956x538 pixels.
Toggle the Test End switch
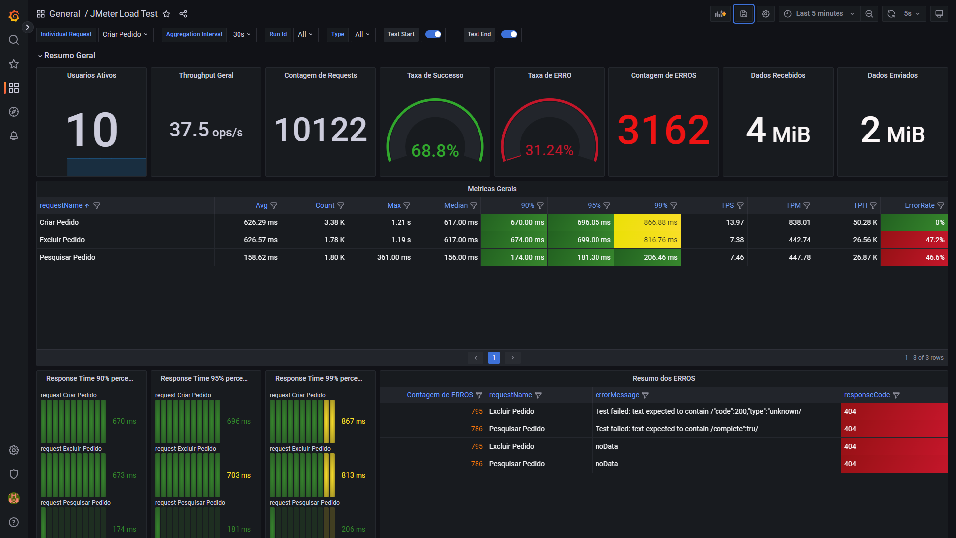(509, 34)
